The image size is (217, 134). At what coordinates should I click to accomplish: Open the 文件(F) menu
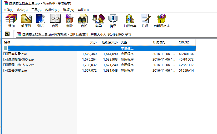(x=8, y=10)
